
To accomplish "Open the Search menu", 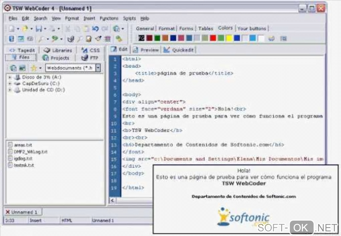I will pyautogui.click(x=40, y=18).
